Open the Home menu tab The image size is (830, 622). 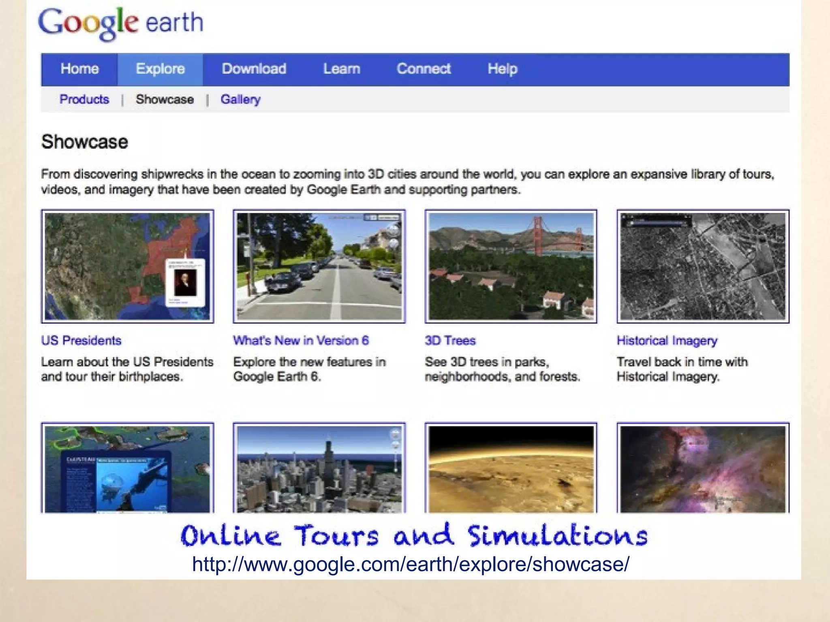(79, 69)
